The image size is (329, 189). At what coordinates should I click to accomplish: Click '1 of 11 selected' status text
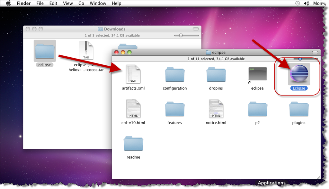click(216, 59)
